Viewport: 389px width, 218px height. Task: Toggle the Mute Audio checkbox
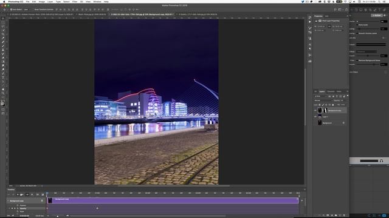point(357,25)
